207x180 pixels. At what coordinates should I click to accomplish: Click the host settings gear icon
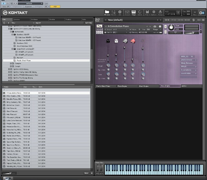coord(46,6)
